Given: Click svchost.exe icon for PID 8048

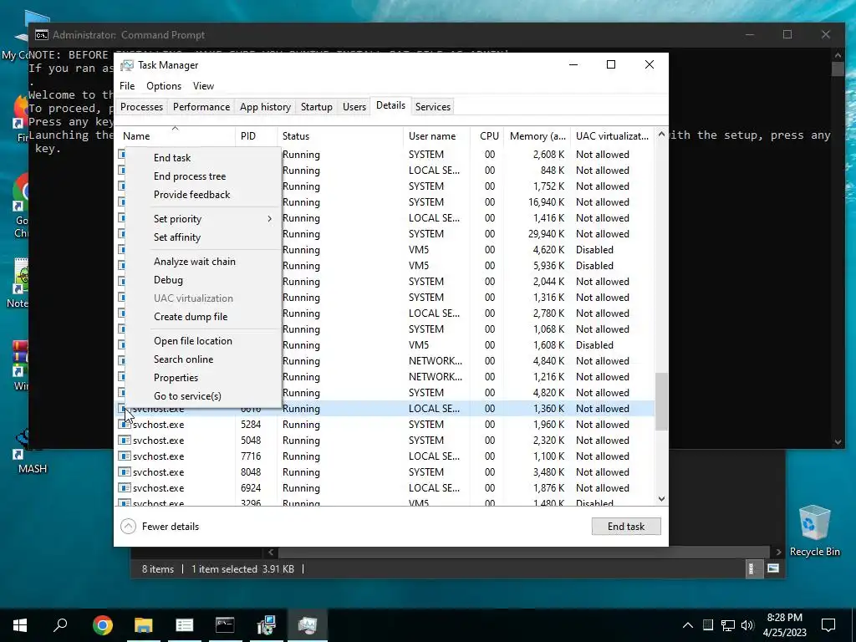Looking at the screenshot, I should coord(125,471).
